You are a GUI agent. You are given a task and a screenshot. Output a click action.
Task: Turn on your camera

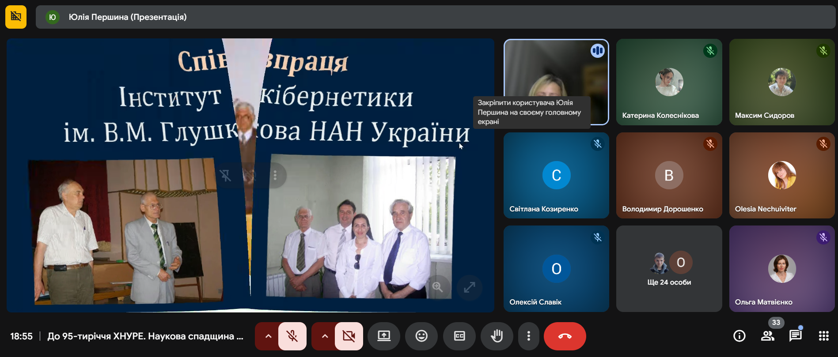click(349, 336)
